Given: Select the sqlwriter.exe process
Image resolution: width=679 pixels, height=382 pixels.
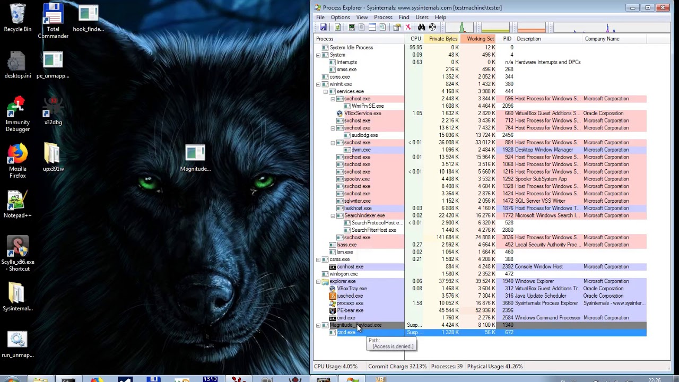Looking at the screenshot, I should tap(480, 201).
